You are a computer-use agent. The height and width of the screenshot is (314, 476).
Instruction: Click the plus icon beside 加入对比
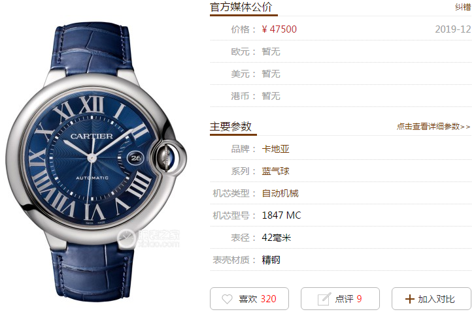409,299
